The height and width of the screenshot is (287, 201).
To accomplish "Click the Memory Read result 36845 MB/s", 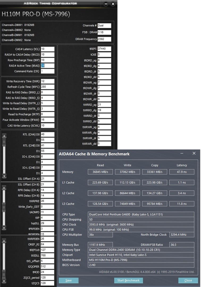I will pos(100,172).
